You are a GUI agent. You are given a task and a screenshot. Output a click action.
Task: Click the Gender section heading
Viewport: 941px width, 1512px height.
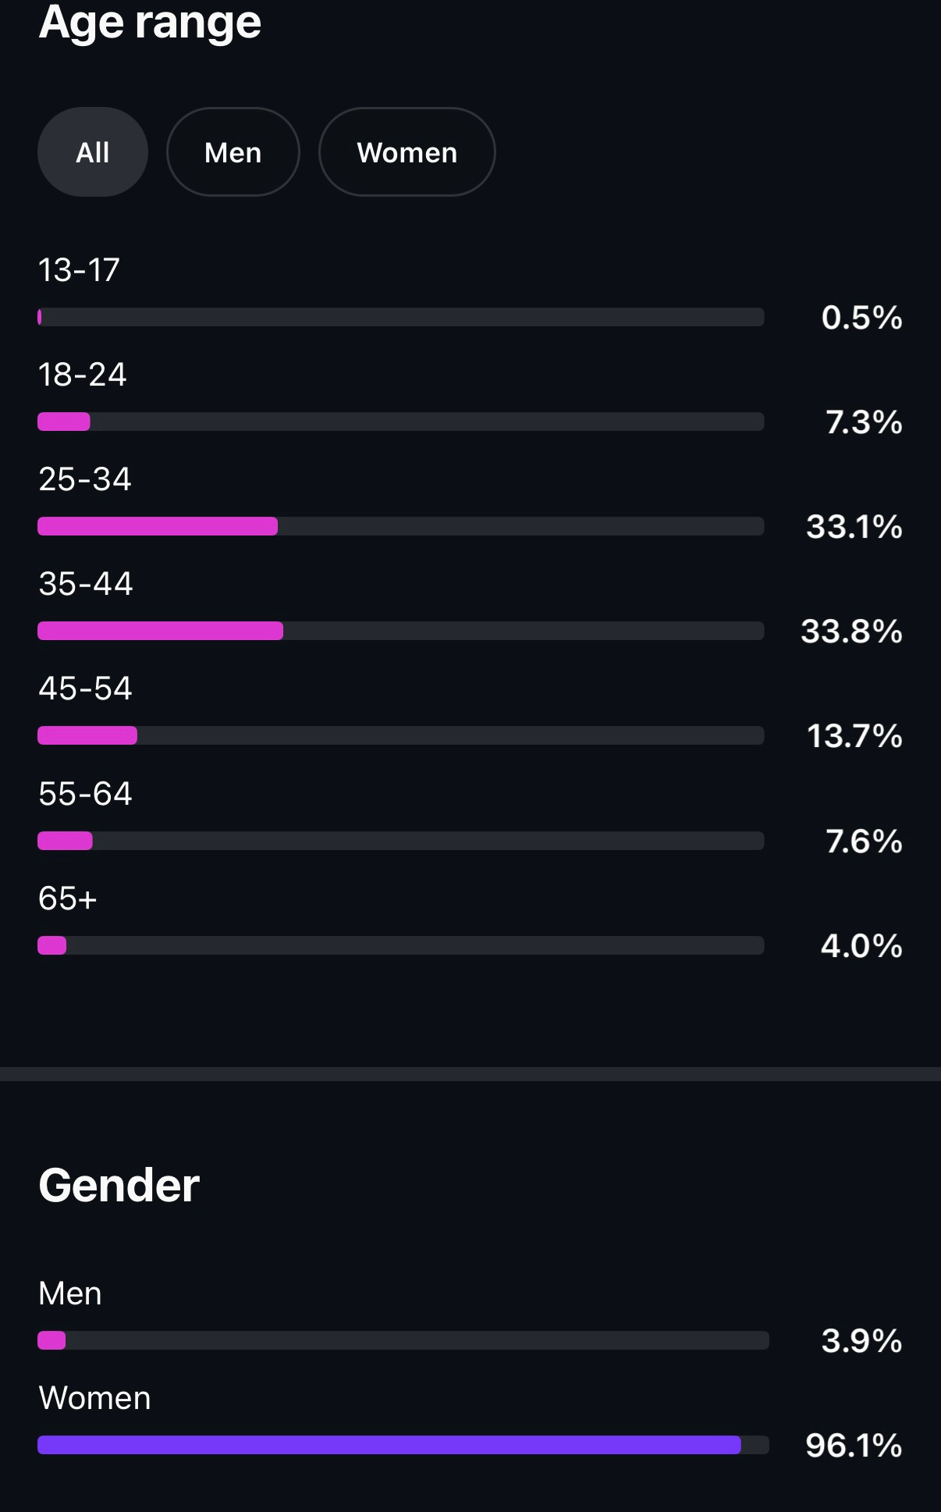click(x=119, y=1185)
